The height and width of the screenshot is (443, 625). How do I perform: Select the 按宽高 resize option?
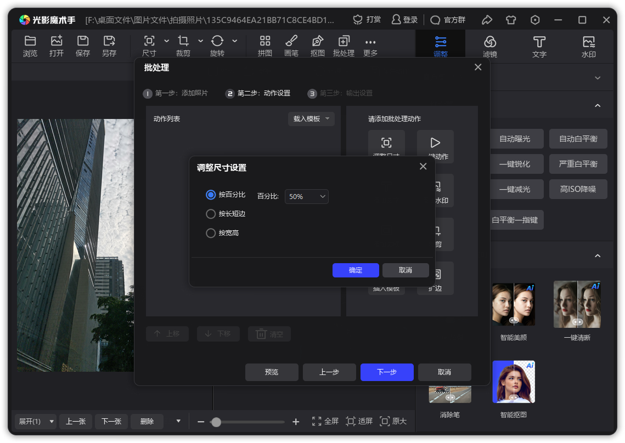(x=210, y=232)
